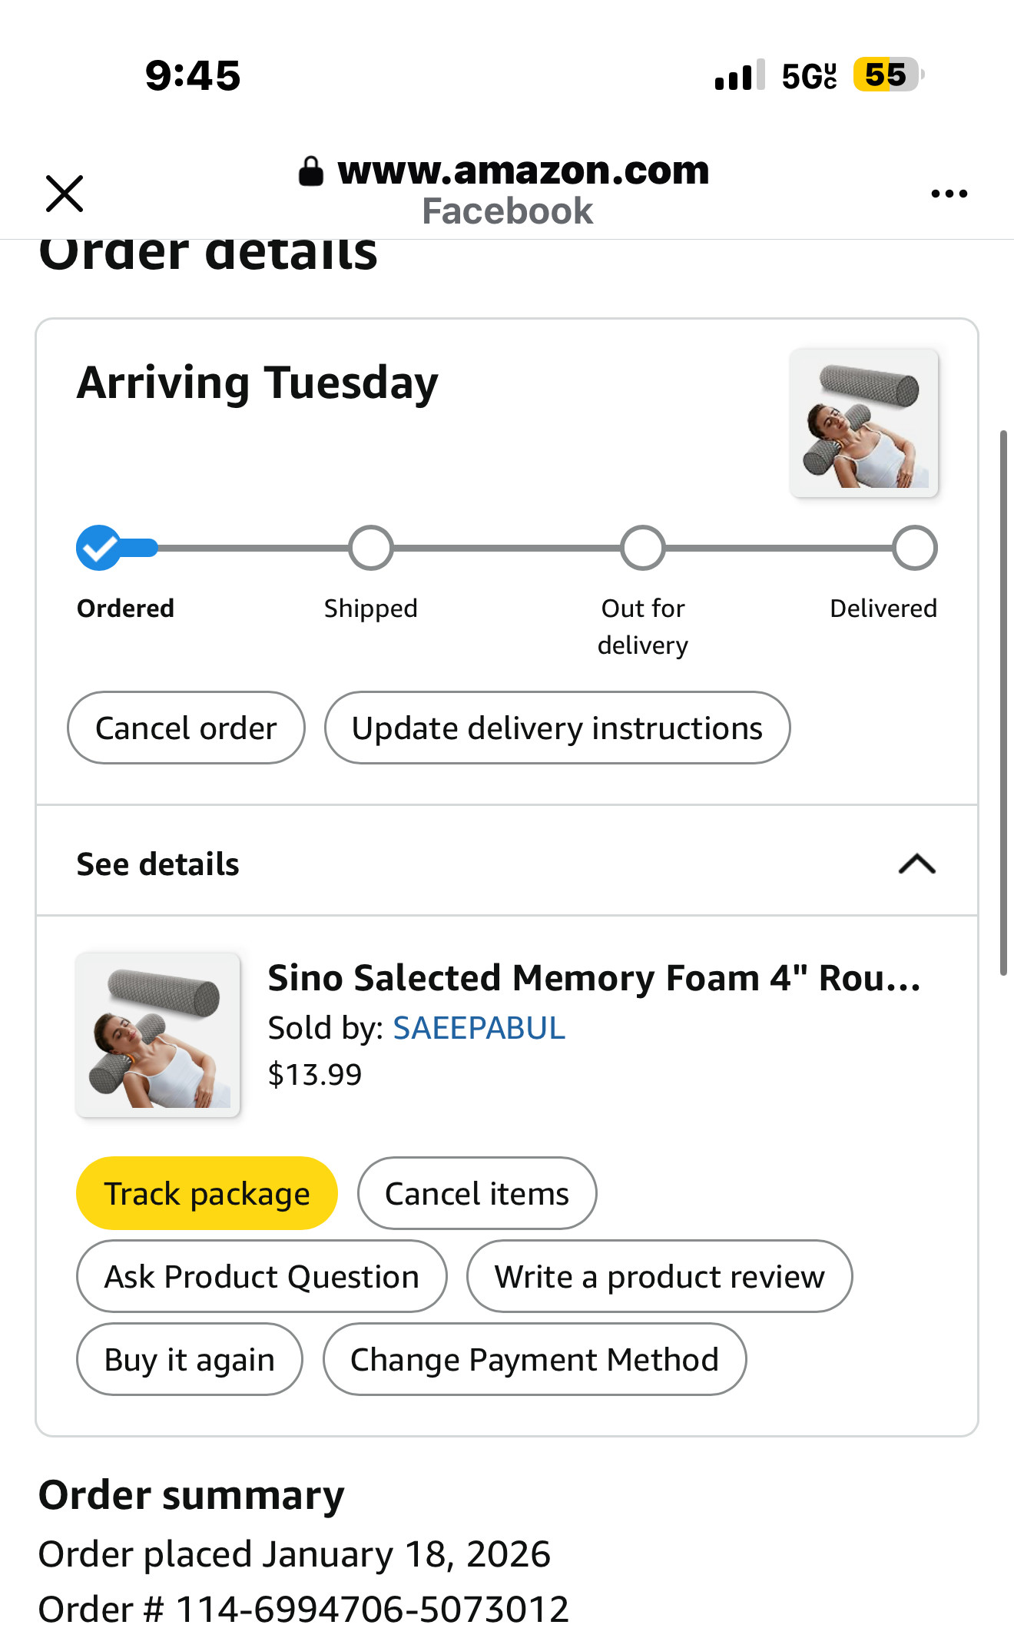Open Change Payment Method
The width and height of the screenshot is (1014, 1648).
(x=535, y=1360)
